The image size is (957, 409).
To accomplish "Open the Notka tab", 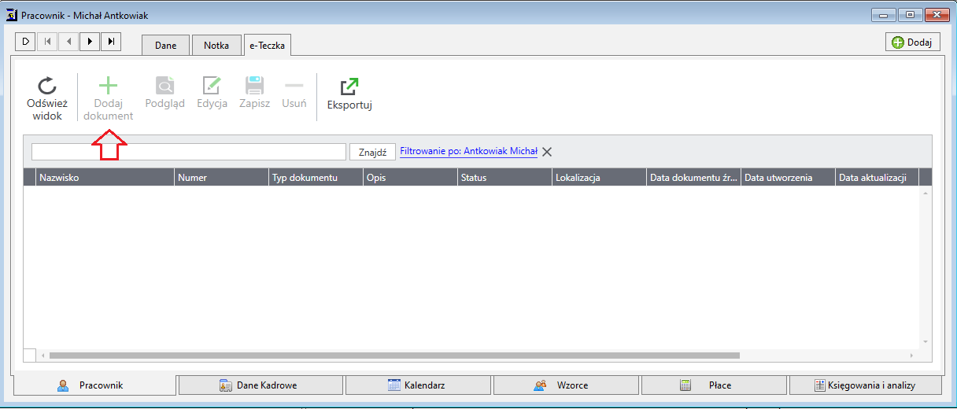I will (216, 45).
